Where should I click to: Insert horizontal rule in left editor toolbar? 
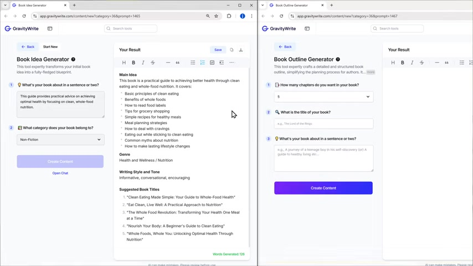click(x=168, y=63)
